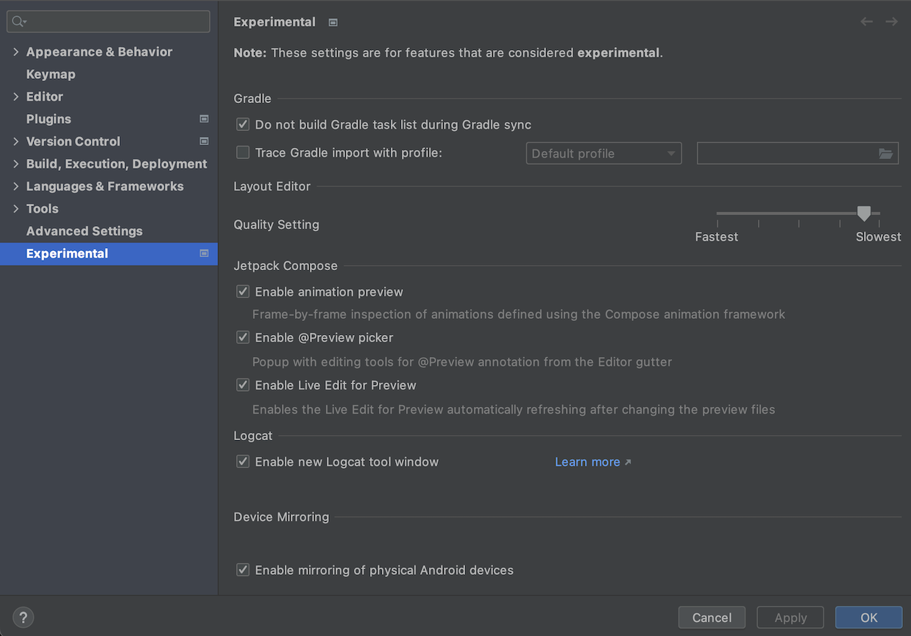
Task: Click the Slowest label under the slider
Action: coord(878,237)
